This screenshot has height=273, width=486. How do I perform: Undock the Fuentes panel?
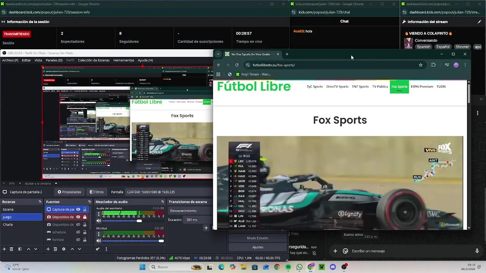89,202
